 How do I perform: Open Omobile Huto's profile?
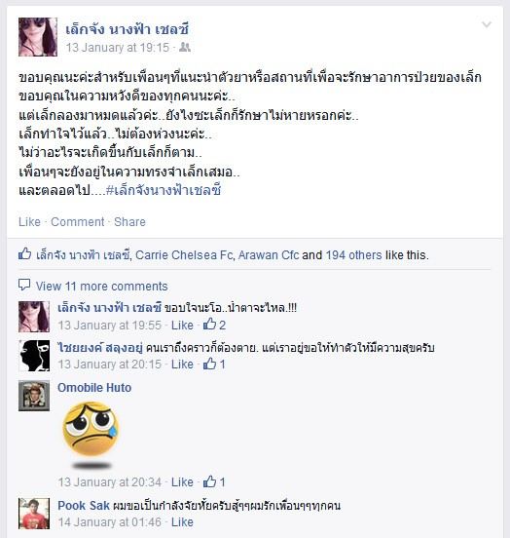pos(94,388)
